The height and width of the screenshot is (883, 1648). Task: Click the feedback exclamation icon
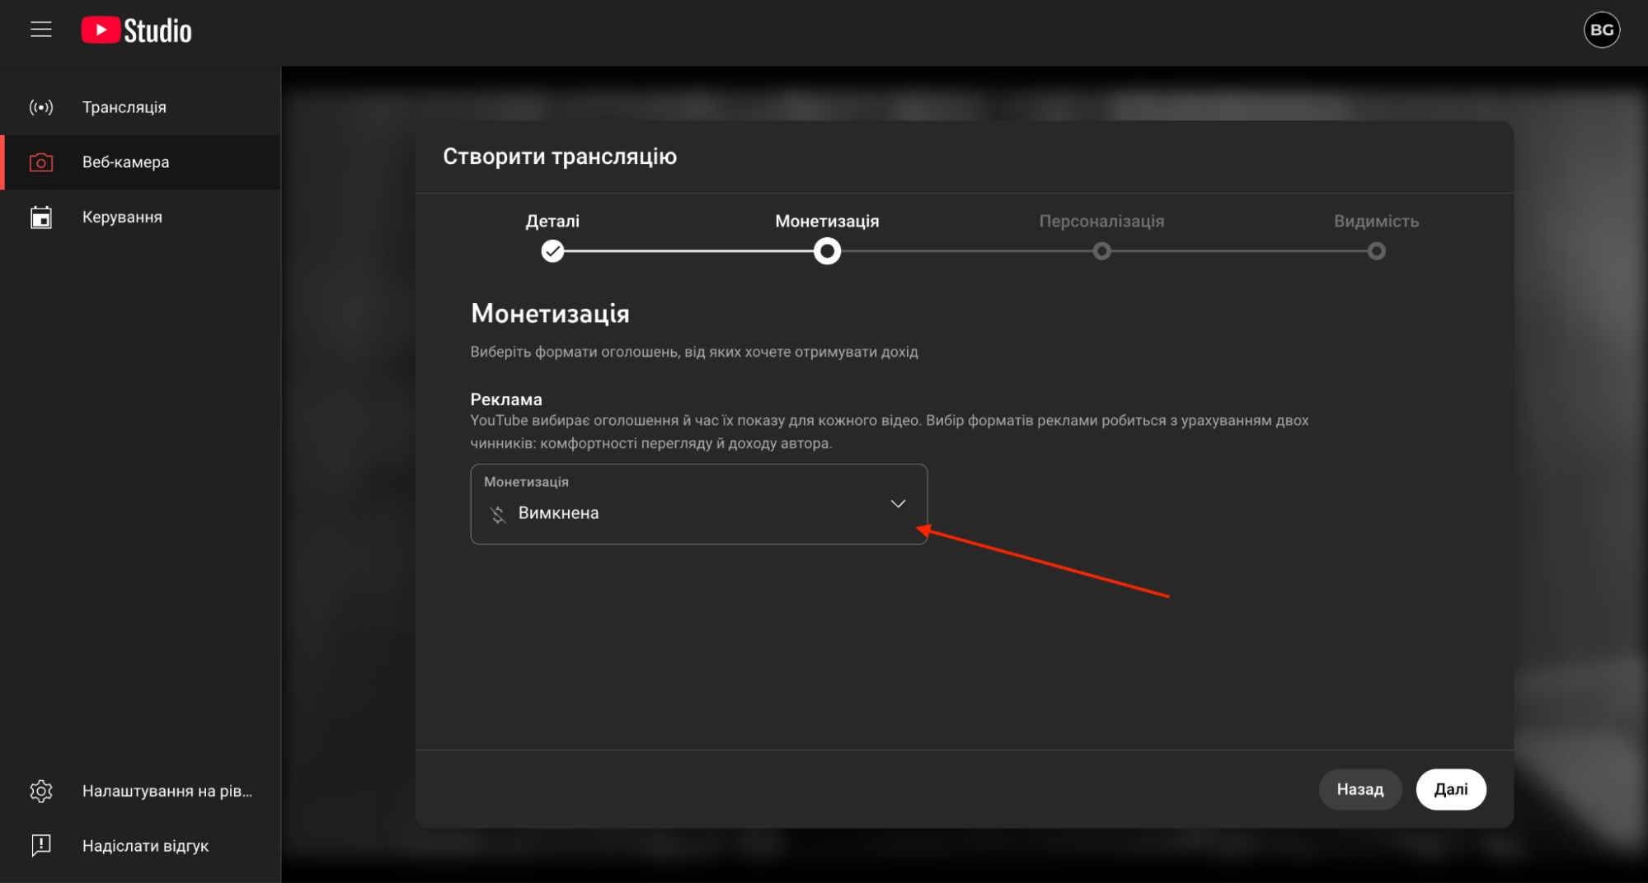41,845
